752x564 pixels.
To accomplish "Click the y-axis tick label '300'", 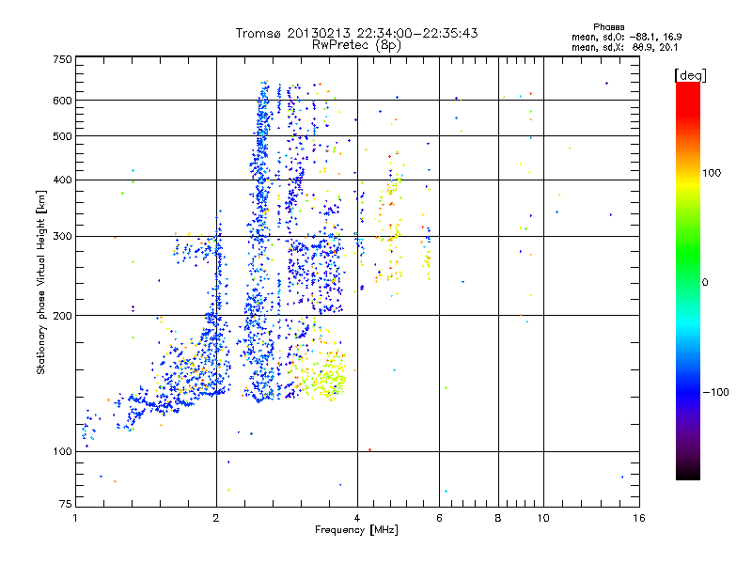I will (63, 237).
